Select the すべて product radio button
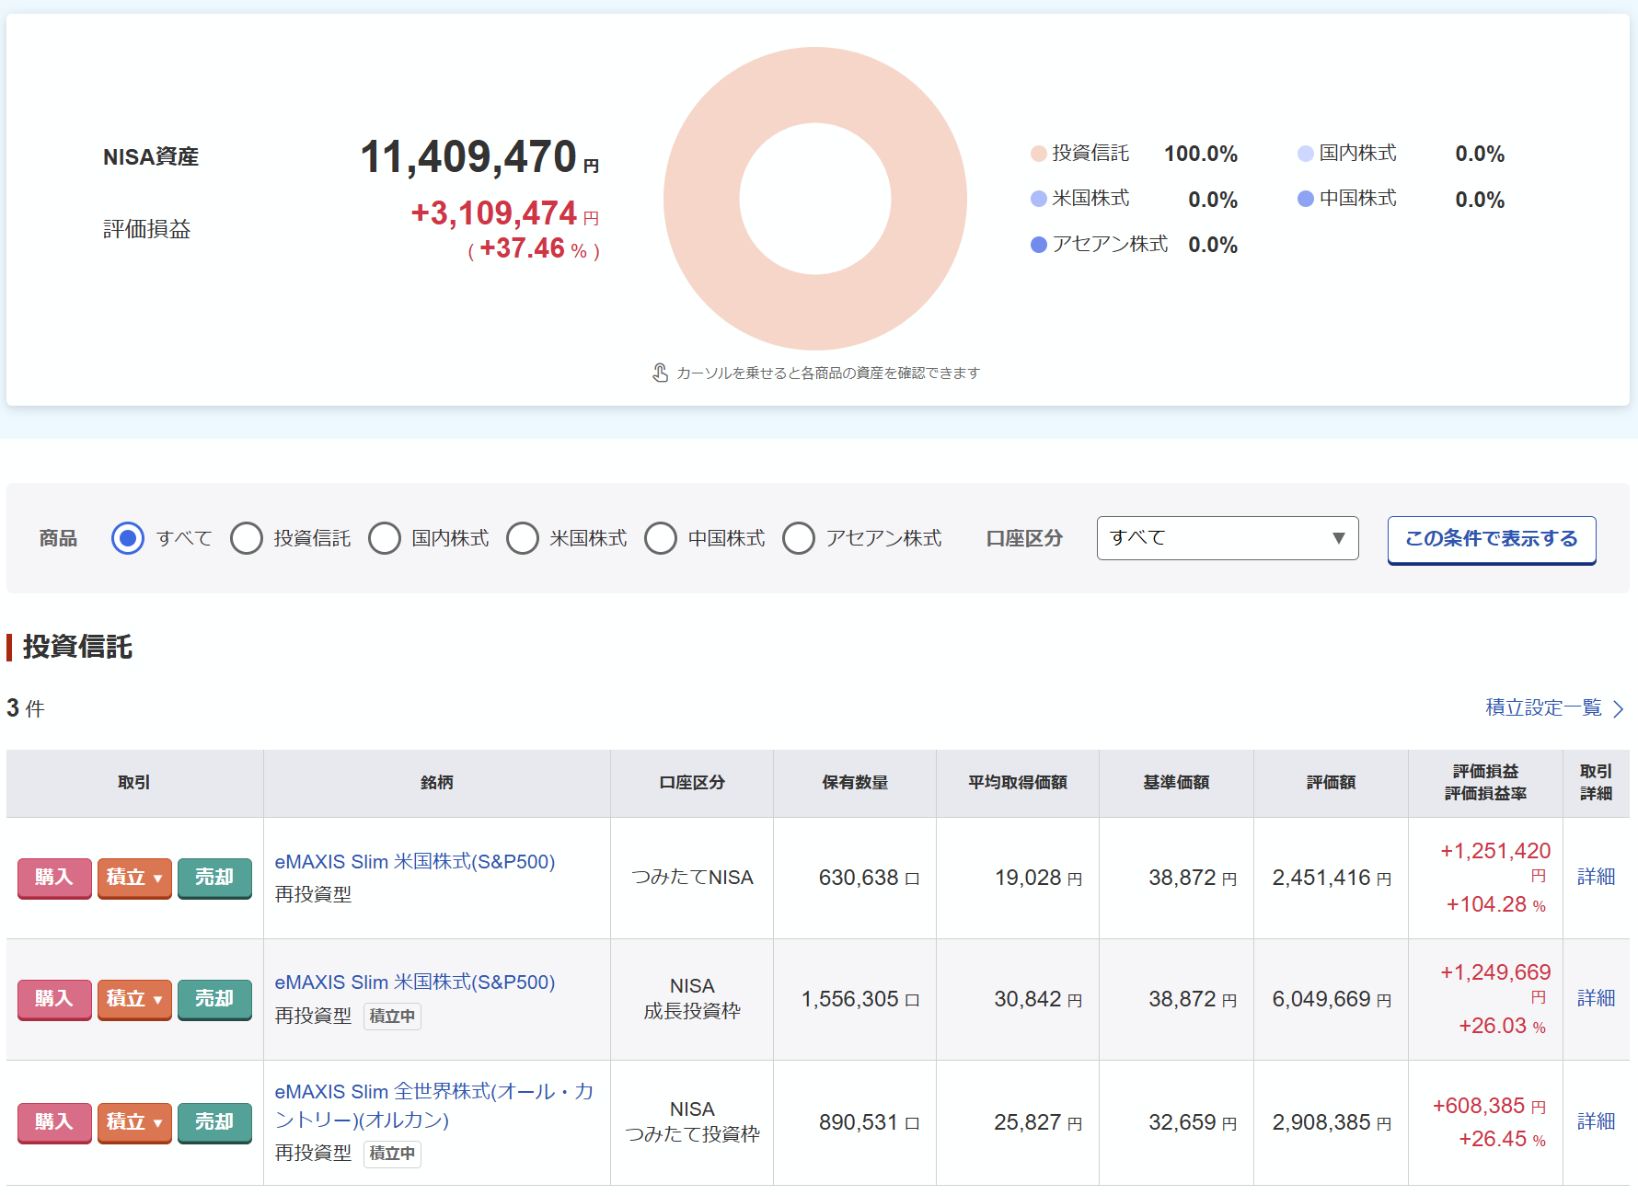 point(128,538)
